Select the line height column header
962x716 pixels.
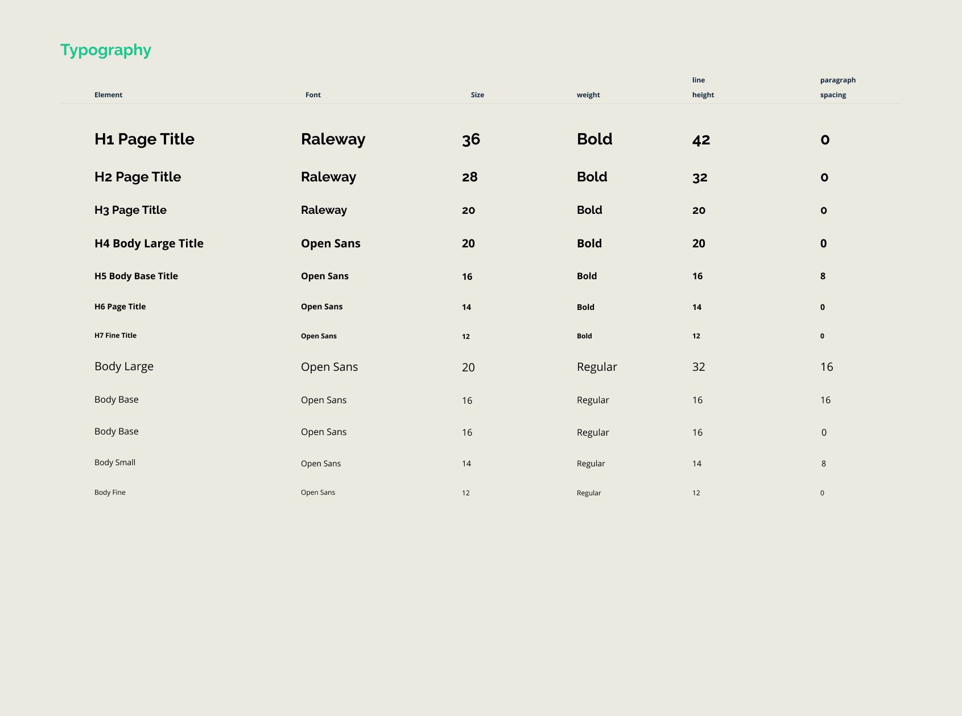703,88
